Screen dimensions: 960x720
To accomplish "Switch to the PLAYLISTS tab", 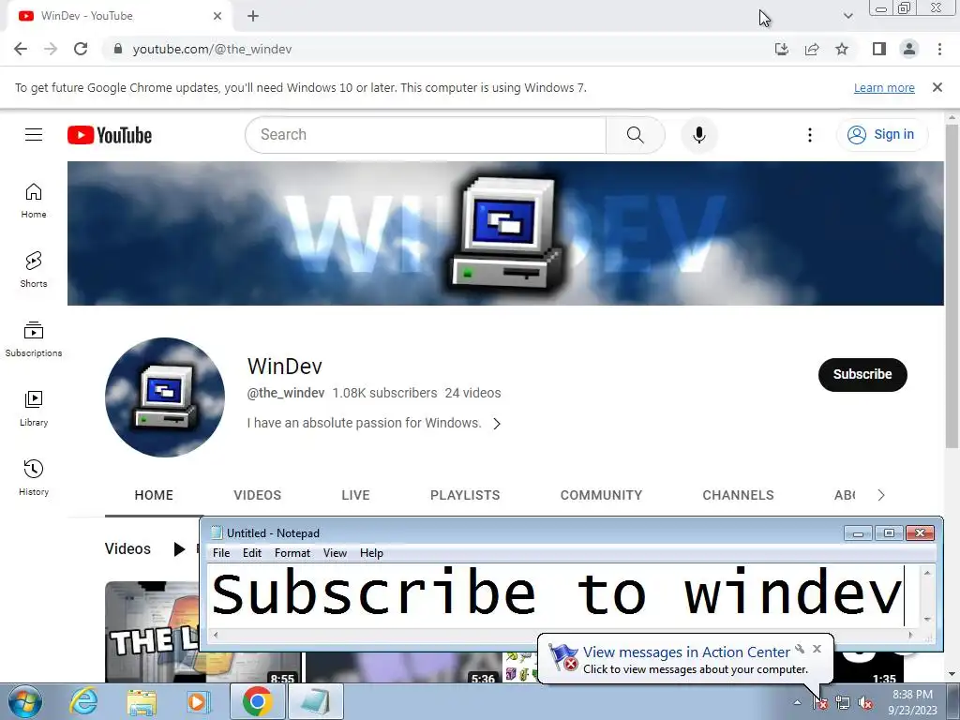I will point(465,495).
